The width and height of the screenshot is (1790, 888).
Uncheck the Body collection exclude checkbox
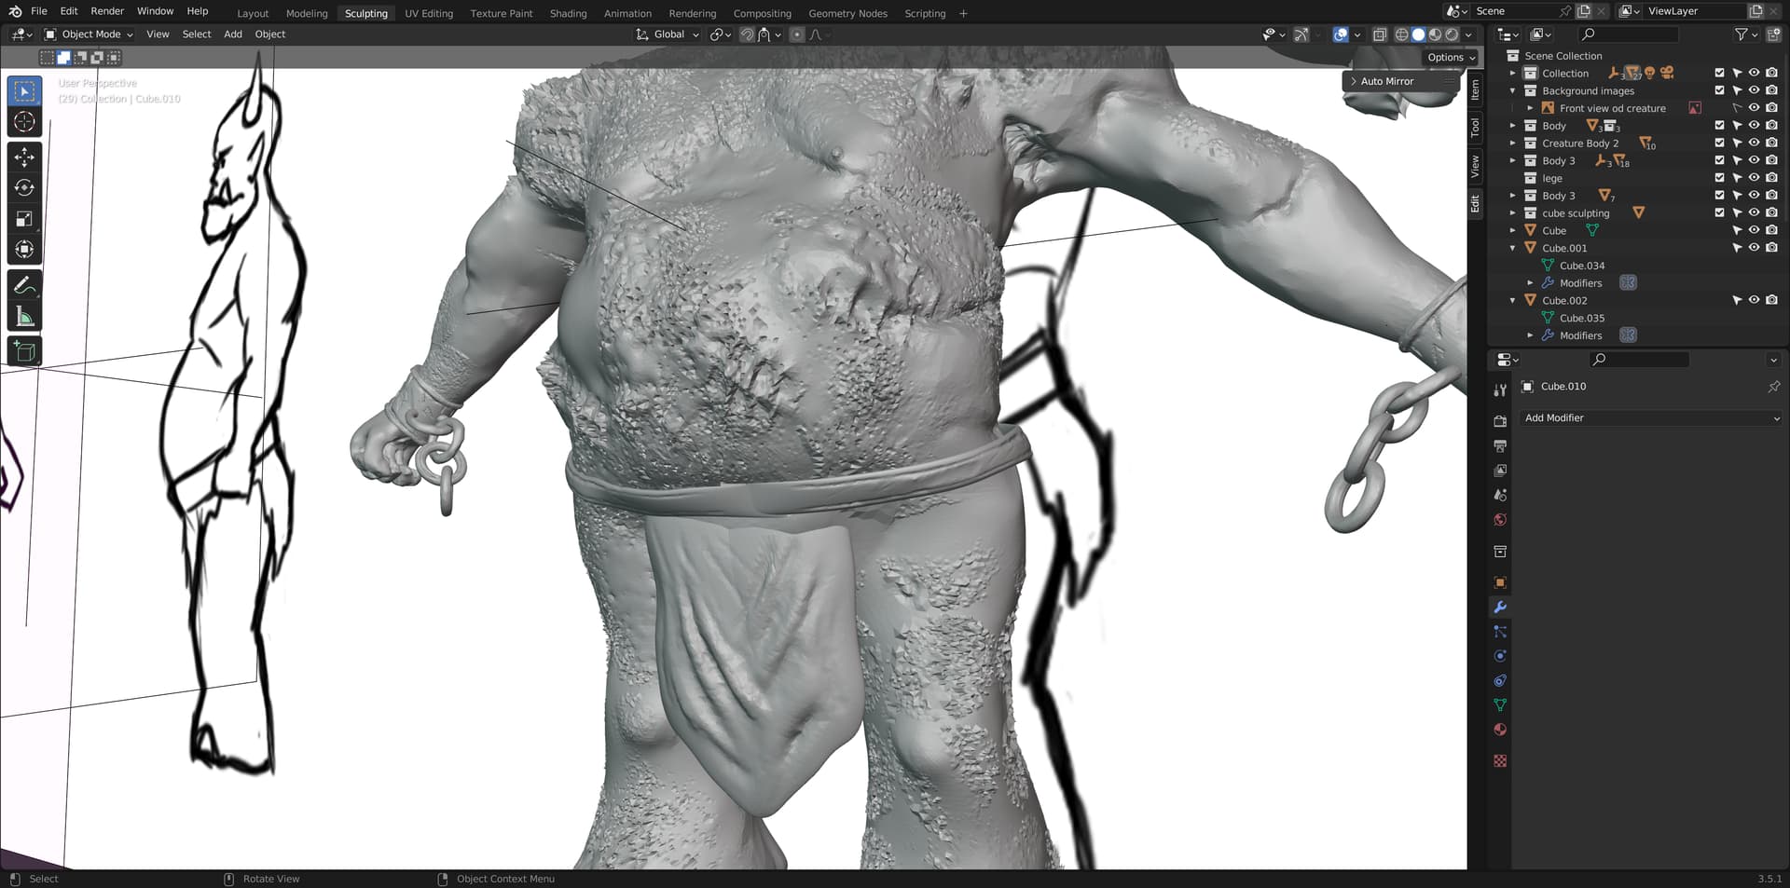tap(1719, 126)
